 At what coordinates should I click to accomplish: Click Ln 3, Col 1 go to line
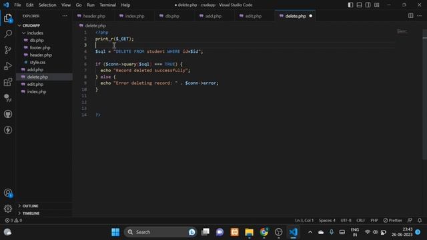click(x=304, y=221)
